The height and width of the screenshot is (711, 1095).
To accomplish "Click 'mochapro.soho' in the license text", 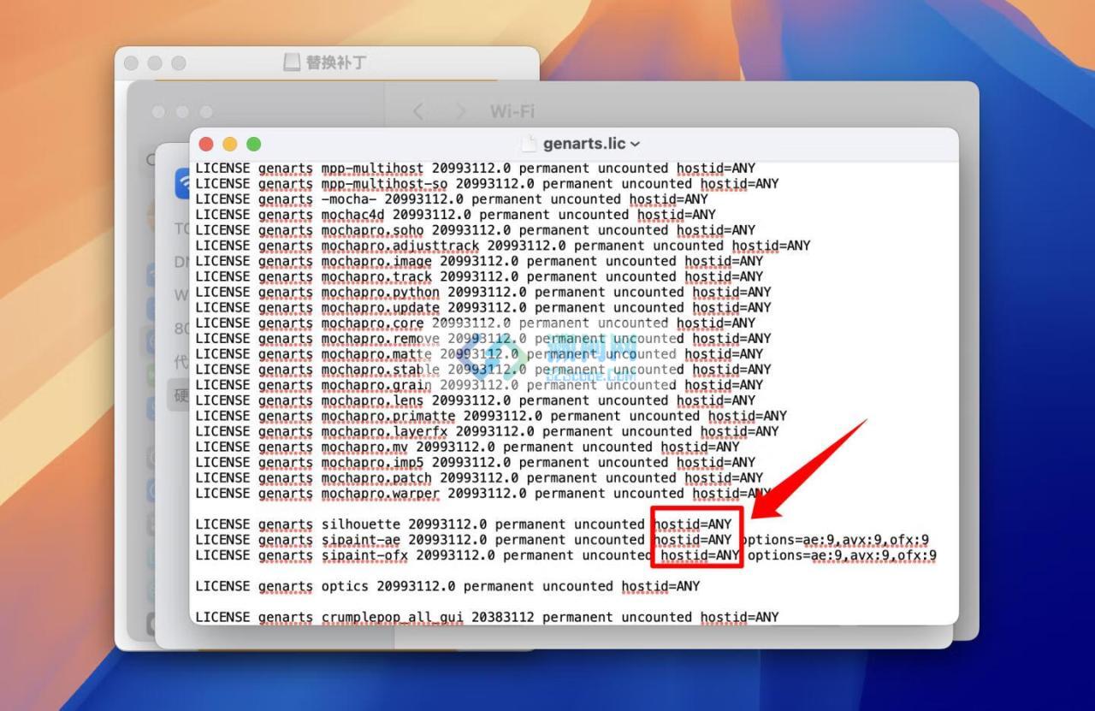I will coord(372,230).
